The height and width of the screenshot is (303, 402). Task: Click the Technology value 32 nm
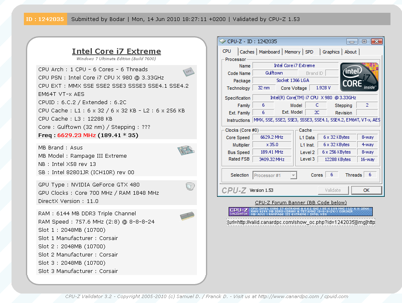coord(264,88)
